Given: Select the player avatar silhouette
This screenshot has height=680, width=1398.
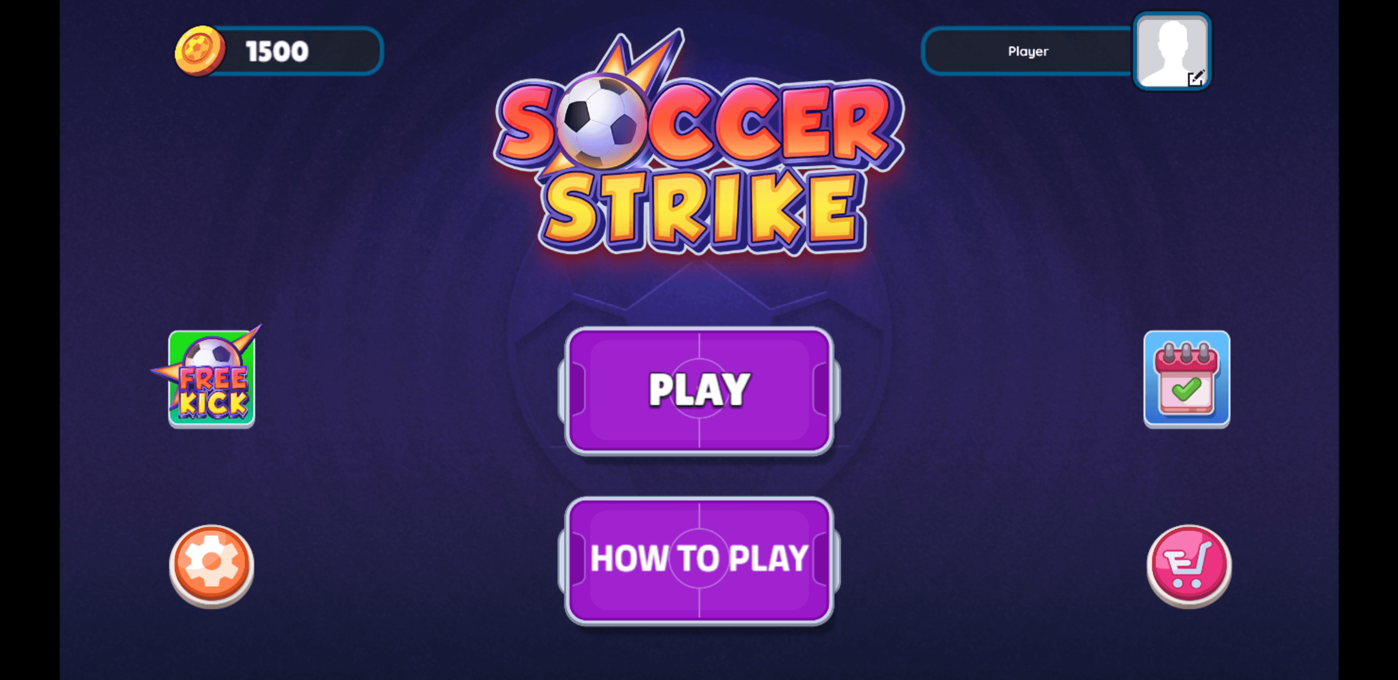Looking at the screenshot, I should coord(1171,51).
